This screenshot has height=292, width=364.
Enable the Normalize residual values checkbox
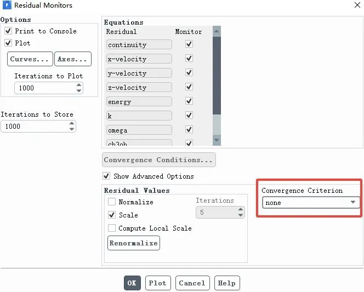point(112,202)
